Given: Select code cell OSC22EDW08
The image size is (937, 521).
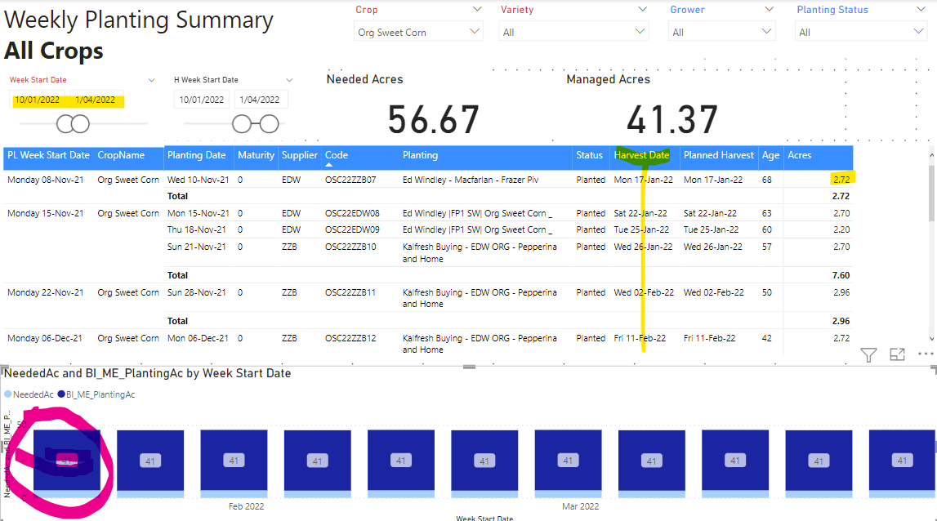Looking at the screenshot, I should coord(352,213).
